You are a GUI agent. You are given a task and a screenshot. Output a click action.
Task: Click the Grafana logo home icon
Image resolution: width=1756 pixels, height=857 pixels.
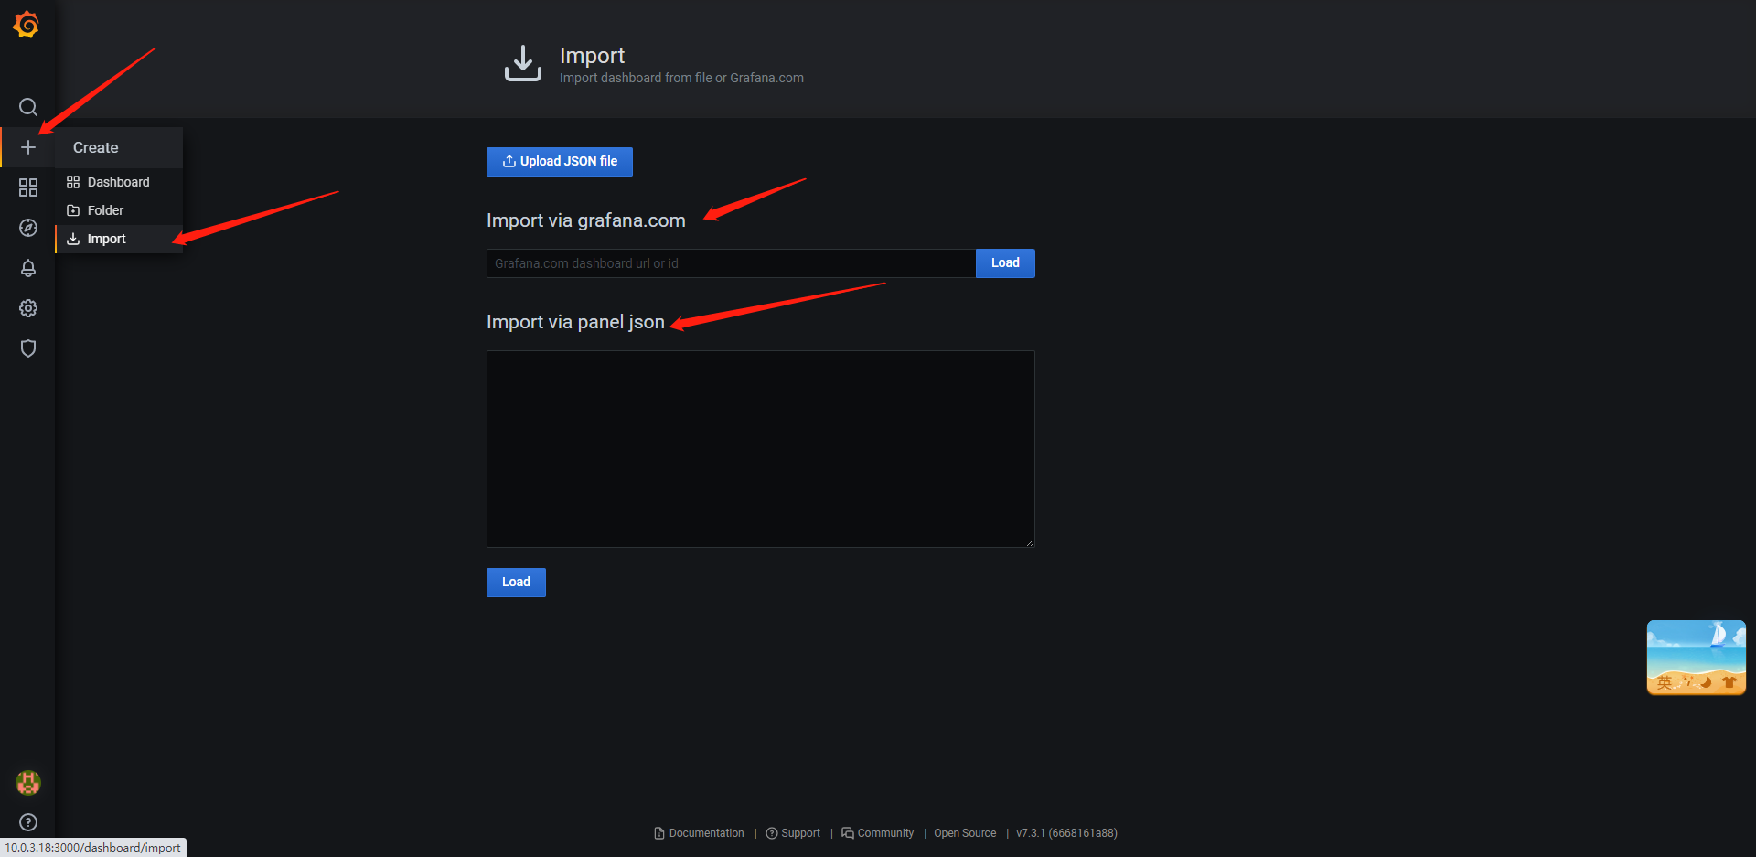[x=27, y=25]
